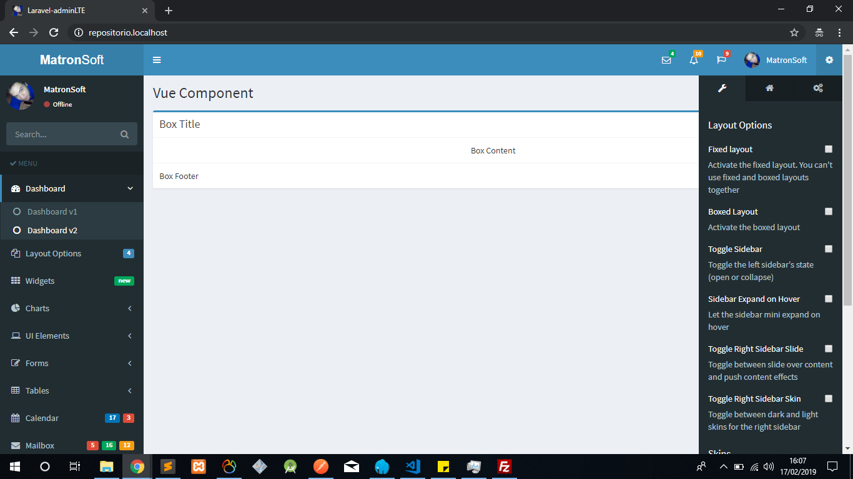Click the "Box Footer" text

(179, 176)
